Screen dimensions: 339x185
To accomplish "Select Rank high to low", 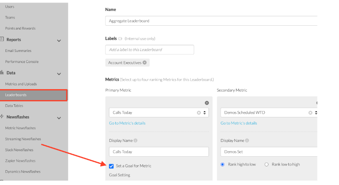I will [222, 164].
